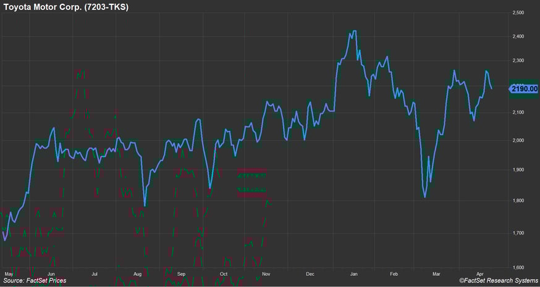The image size is (540, 287).
Task: Click the price line's highest peak in January
Action: tap(353, 31)
